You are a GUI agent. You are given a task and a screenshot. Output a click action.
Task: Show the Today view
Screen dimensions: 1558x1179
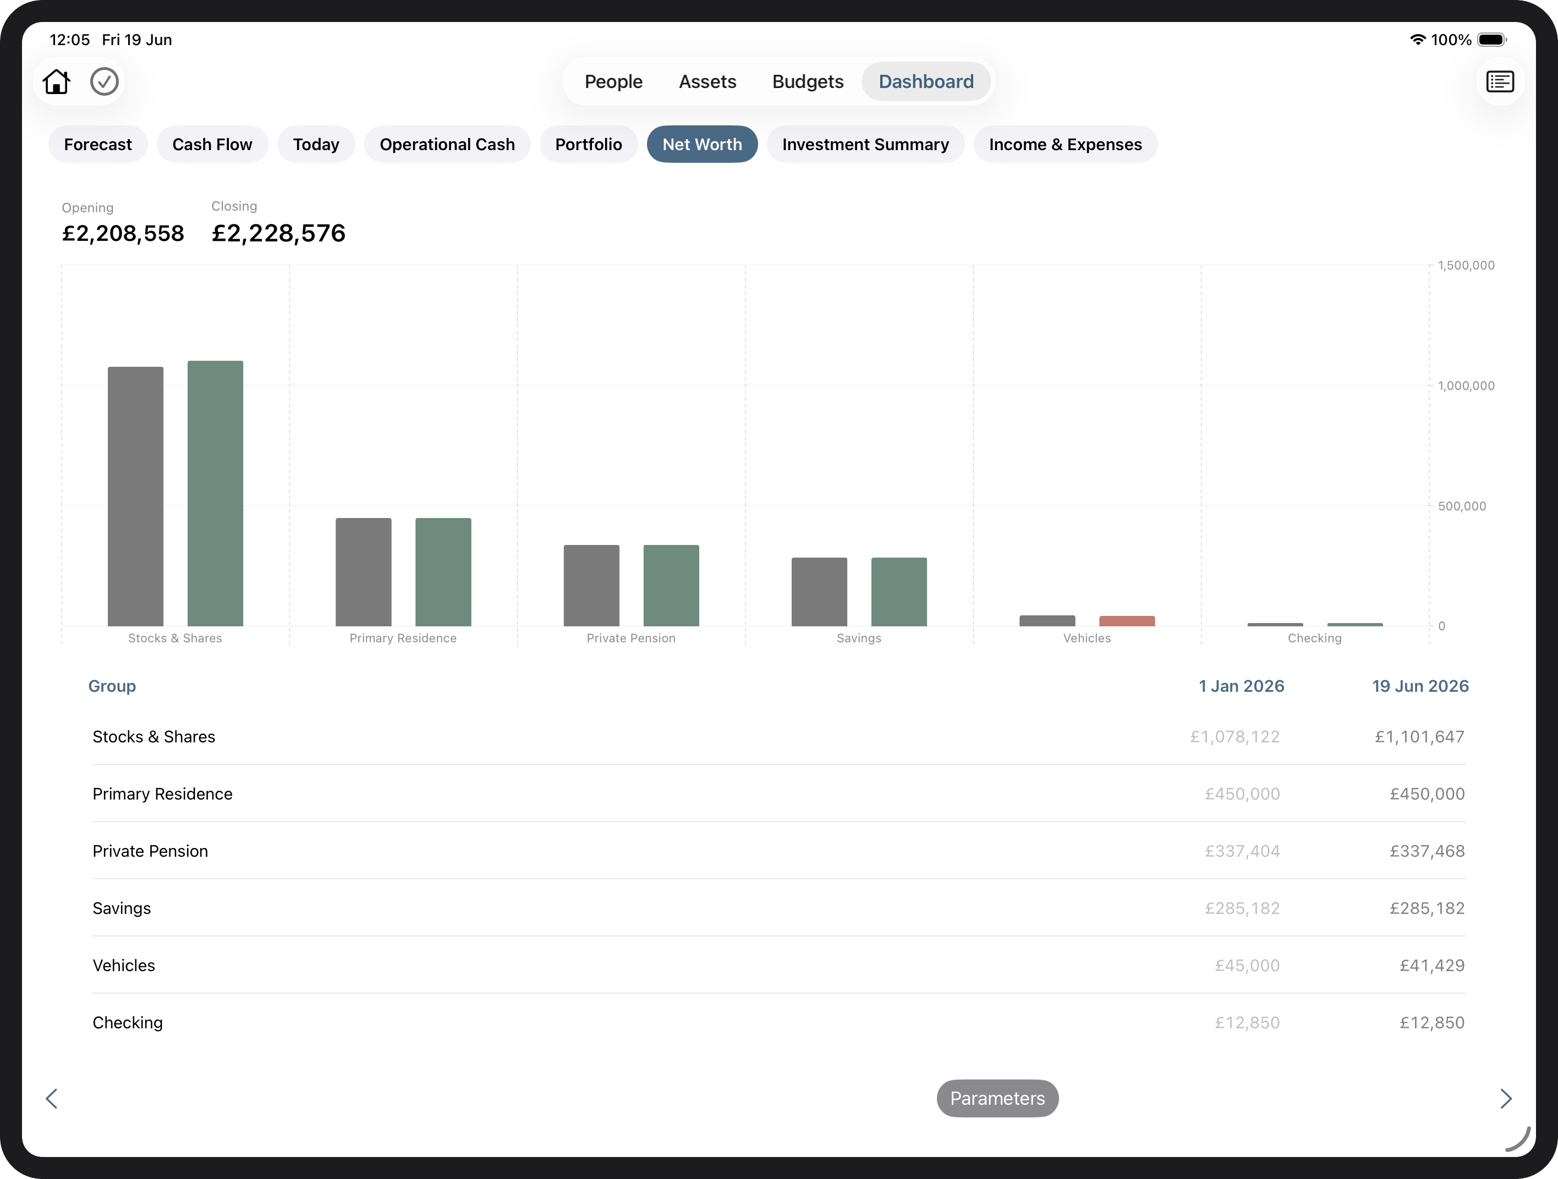pos(316,144)
